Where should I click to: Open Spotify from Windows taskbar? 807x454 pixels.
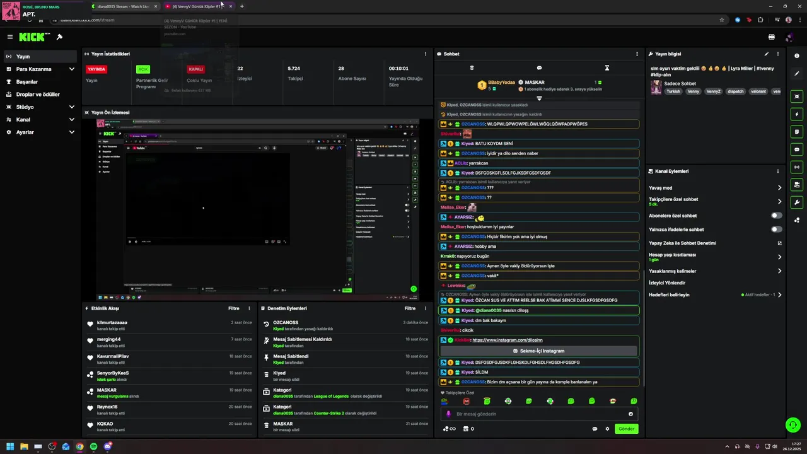pyautogui.click(x=94, y=446)
